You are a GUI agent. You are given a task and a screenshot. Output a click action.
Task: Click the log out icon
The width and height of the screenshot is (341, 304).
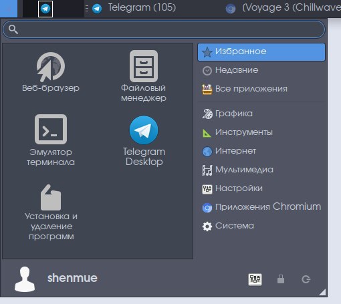tap(306, 279)
